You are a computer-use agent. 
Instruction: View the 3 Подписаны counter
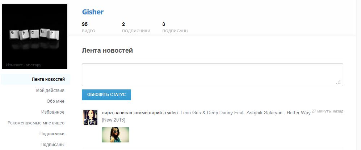point(175,27)
